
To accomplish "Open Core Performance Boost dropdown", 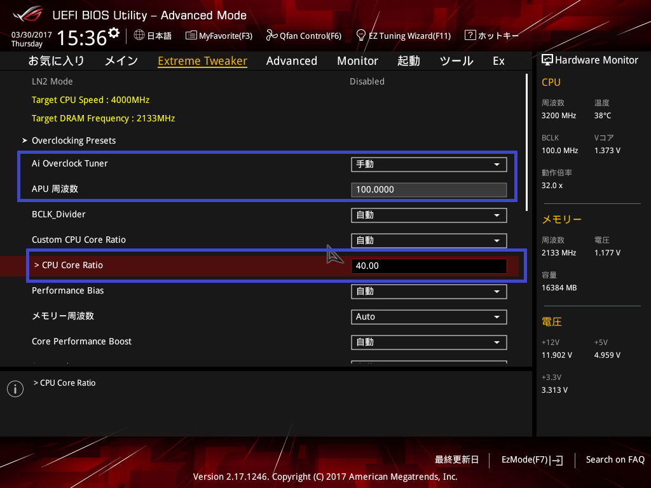I will (x=429, y=342).
